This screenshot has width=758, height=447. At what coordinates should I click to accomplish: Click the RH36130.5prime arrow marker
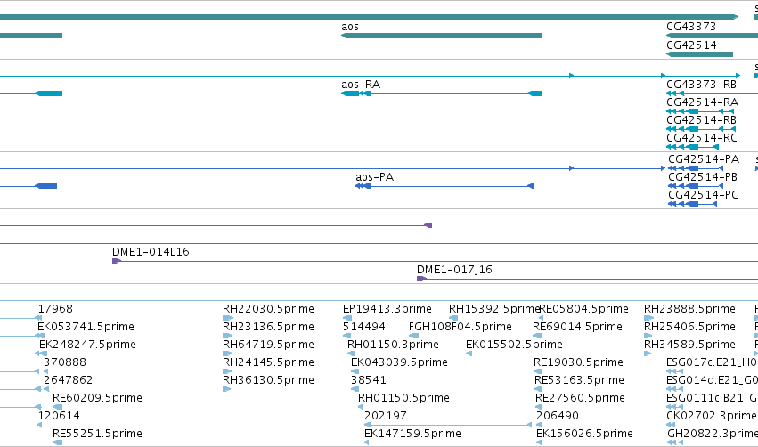(227, 389)
